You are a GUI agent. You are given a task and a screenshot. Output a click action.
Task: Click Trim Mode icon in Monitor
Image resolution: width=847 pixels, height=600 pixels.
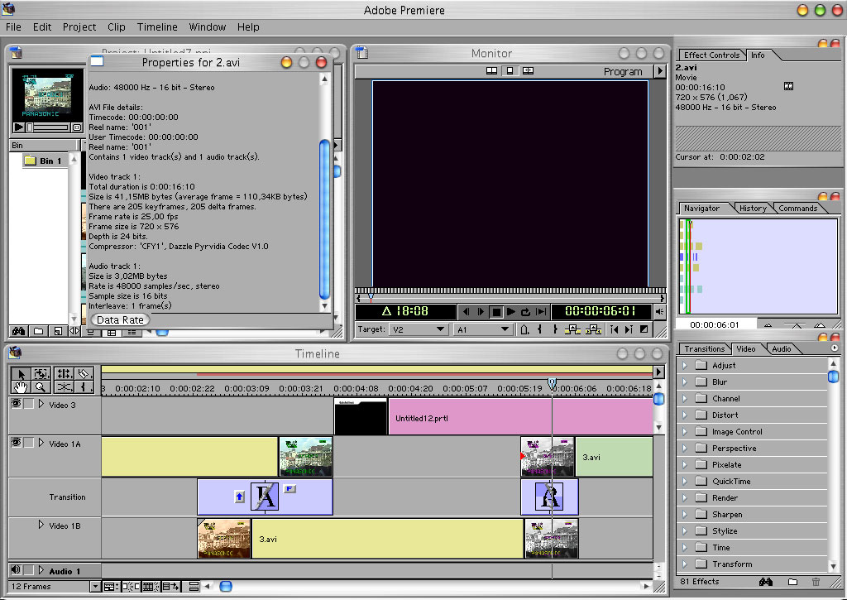(x=528, y=71)
